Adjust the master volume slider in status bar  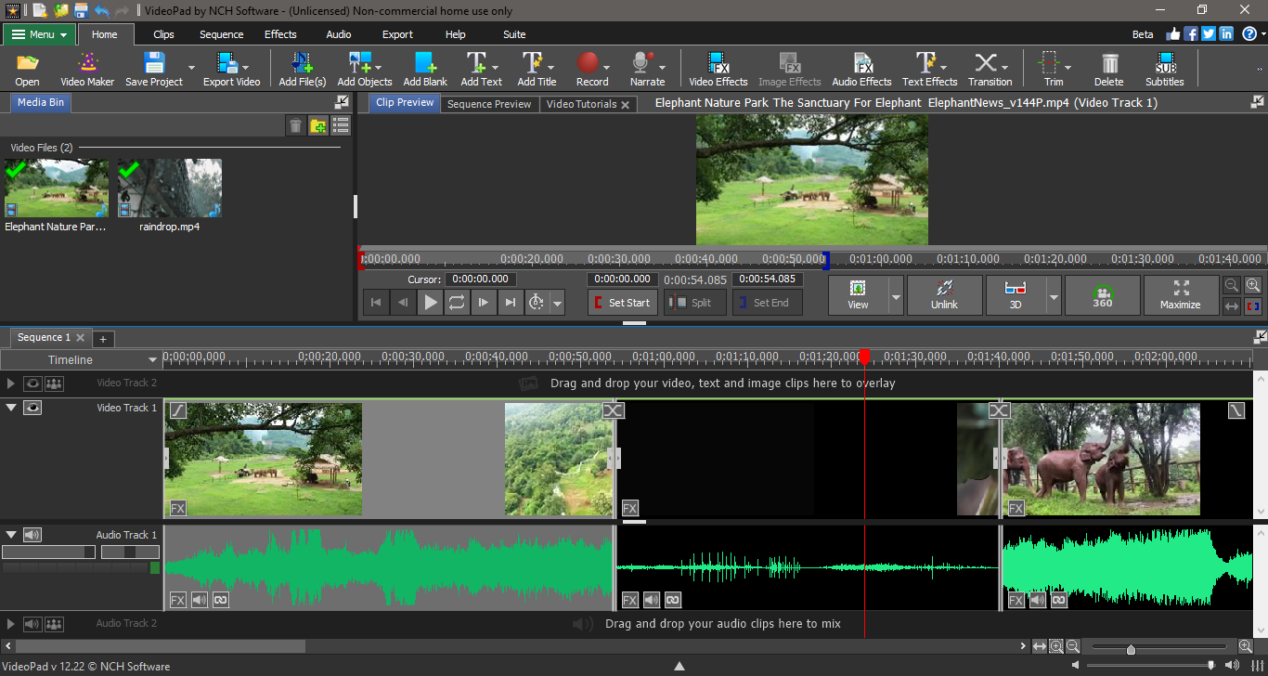1211,665
